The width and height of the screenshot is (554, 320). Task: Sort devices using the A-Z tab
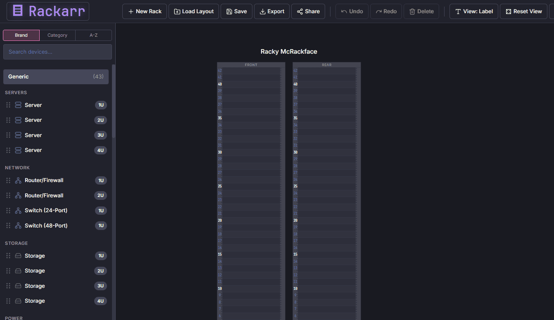pyautogui.click(x=94, y=36)
